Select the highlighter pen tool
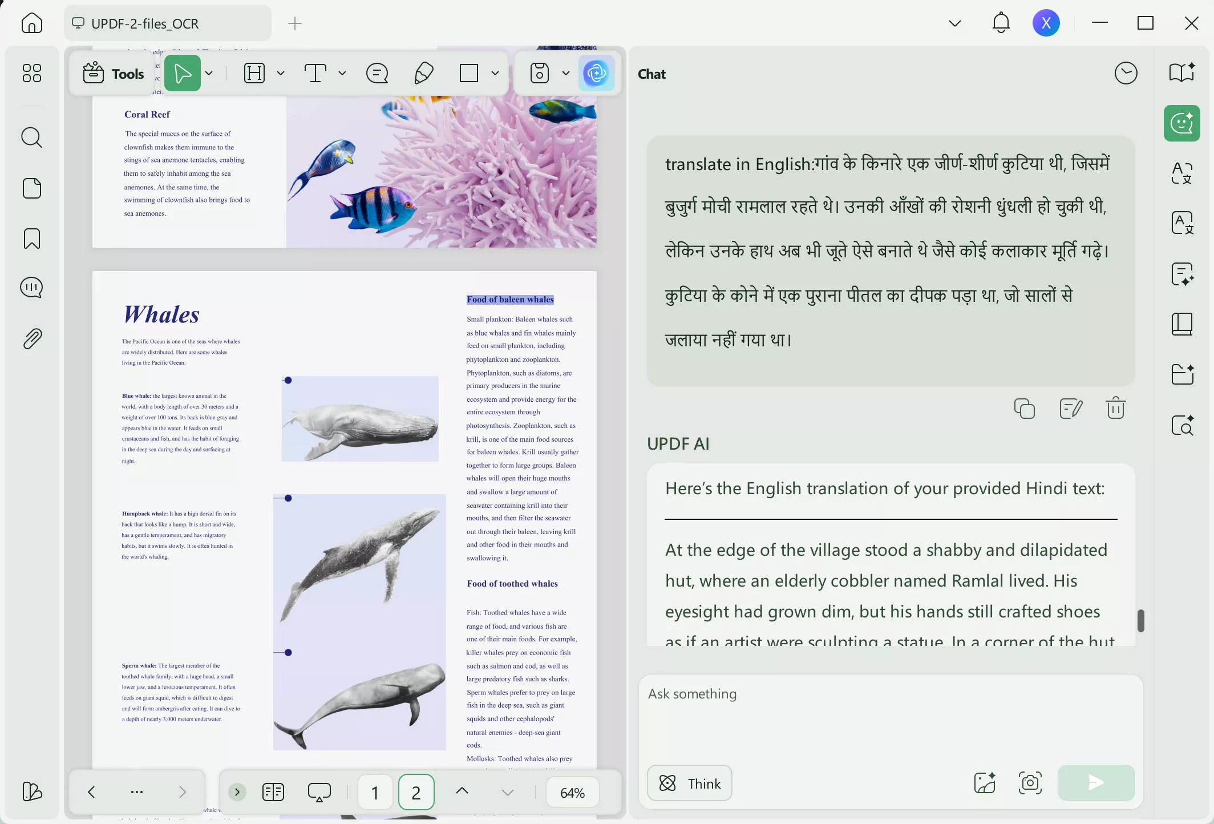This screenshot has width=1214, height=824. click(x=423, y=73)
